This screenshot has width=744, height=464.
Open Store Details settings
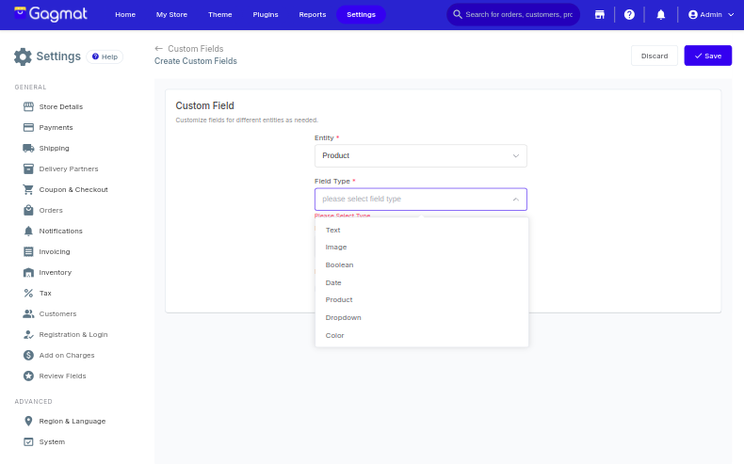tap(60, 106)
